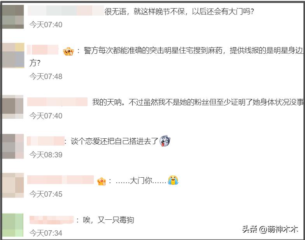Click the 今天07:48 timestamp
The image size is (305, 240).
coord(46,76)
